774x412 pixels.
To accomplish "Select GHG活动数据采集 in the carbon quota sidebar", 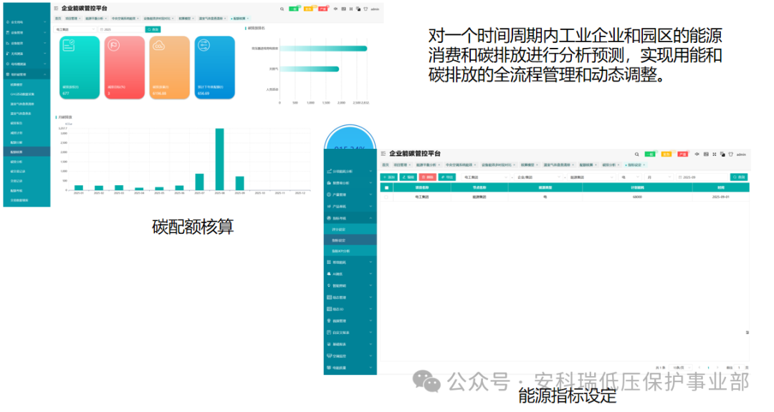I will pos(27,94).
